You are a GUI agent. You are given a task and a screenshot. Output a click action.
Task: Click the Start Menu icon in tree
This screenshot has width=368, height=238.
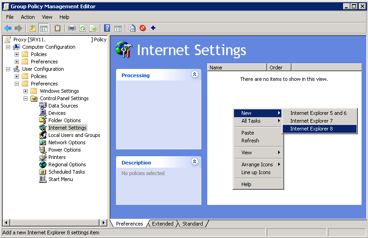(43, 179)
